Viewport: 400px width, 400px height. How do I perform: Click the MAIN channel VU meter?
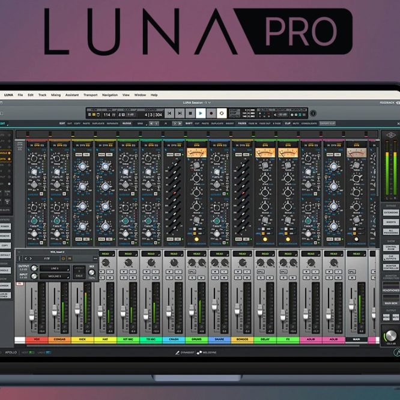[356, 153]
